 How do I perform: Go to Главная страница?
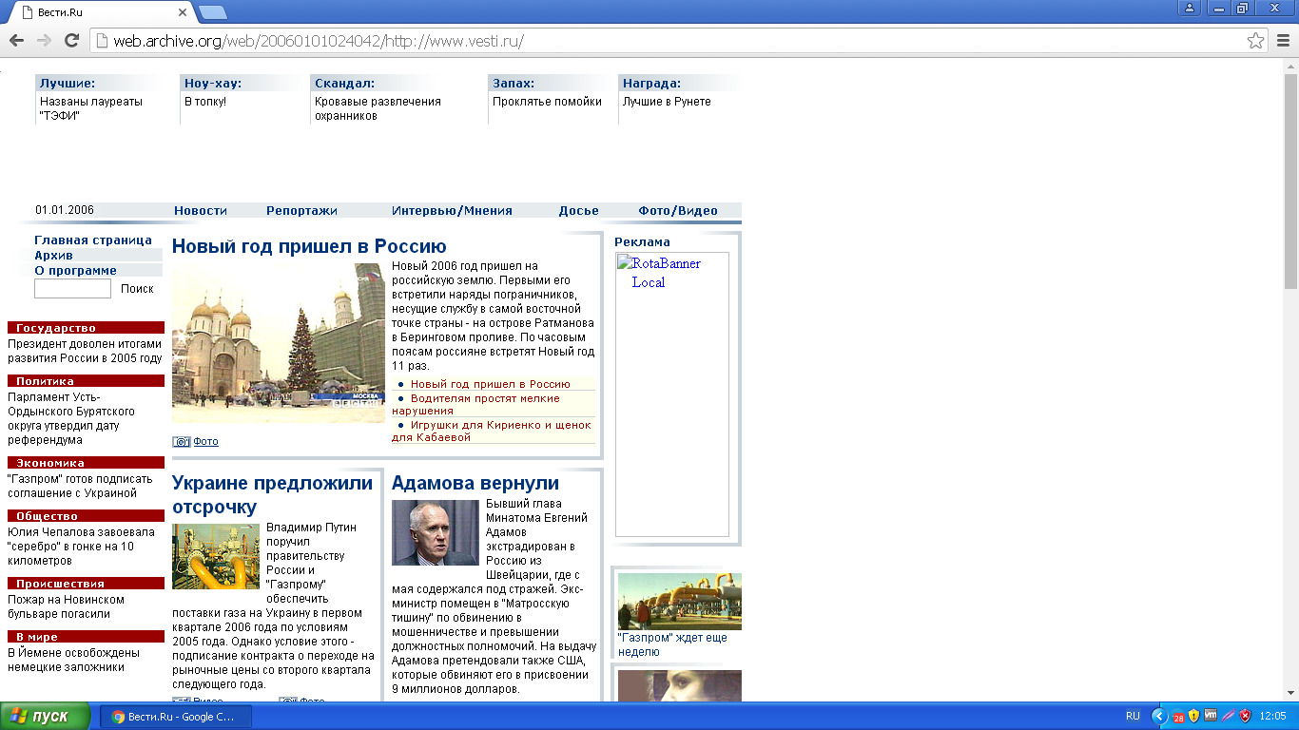[93, 240]
